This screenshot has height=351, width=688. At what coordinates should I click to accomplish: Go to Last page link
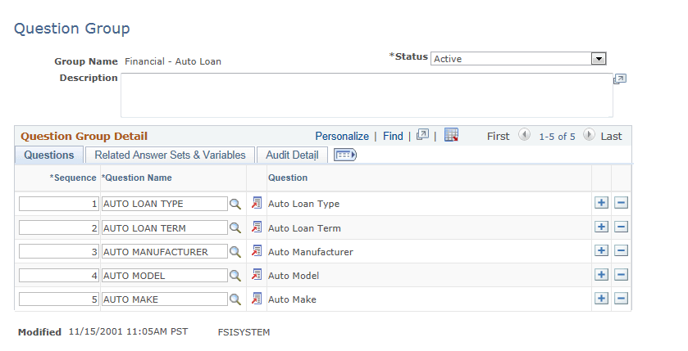point(611,137)
